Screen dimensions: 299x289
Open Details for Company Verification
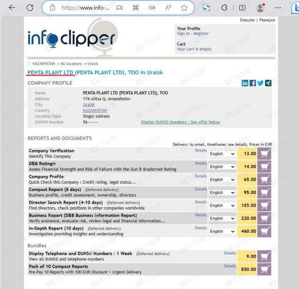[x=201, y=150]
